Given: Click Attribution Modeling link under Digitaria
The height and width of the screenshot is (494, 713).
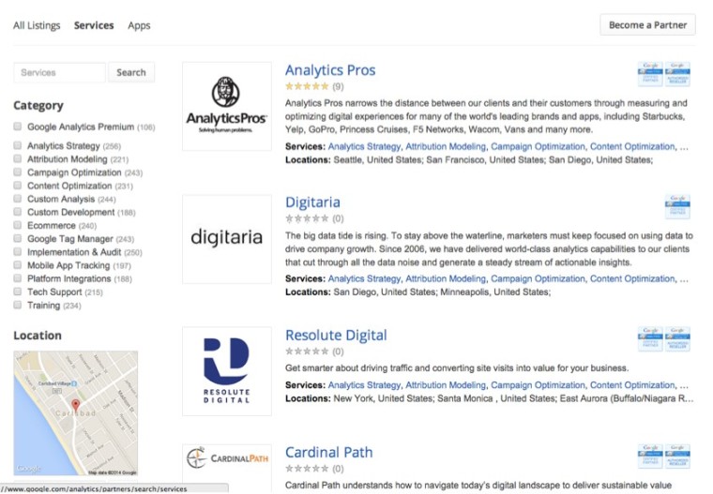Looking at the screenshot, I should 446,278.
